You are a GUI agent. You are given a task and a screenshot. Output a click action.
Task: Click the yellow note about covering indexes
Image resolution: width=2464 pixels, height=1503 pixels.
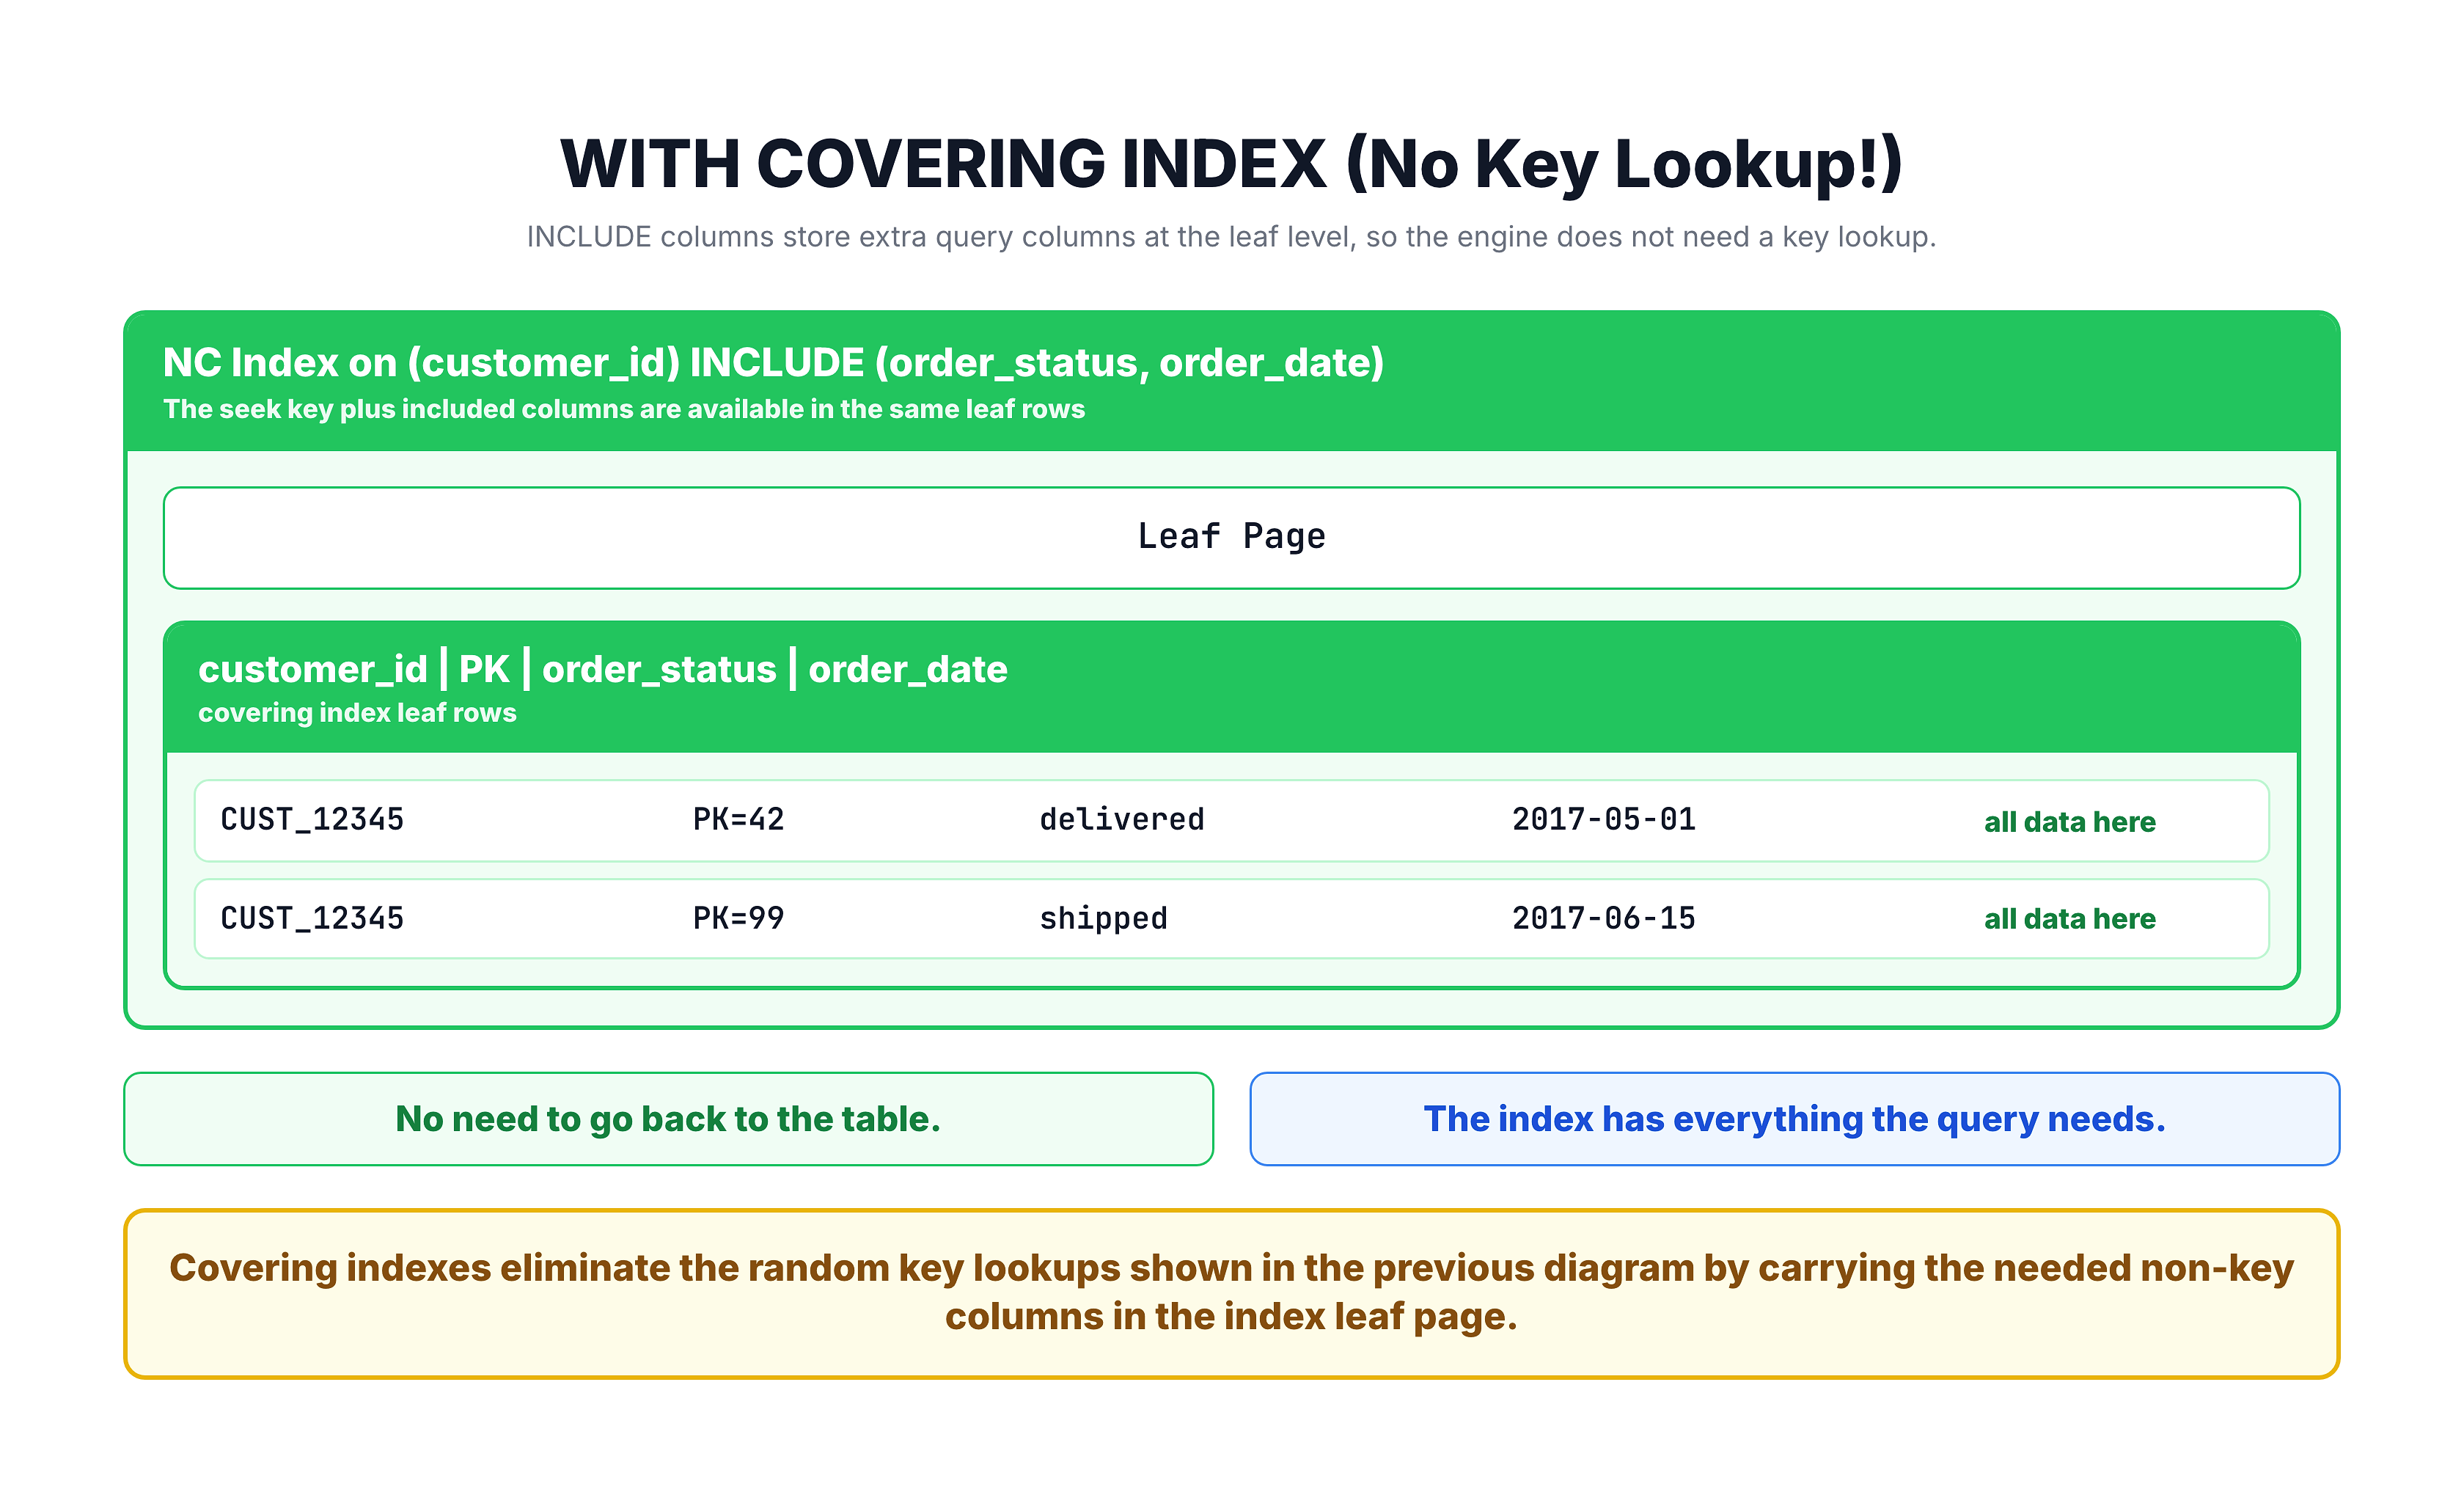click(1231, 1294)
